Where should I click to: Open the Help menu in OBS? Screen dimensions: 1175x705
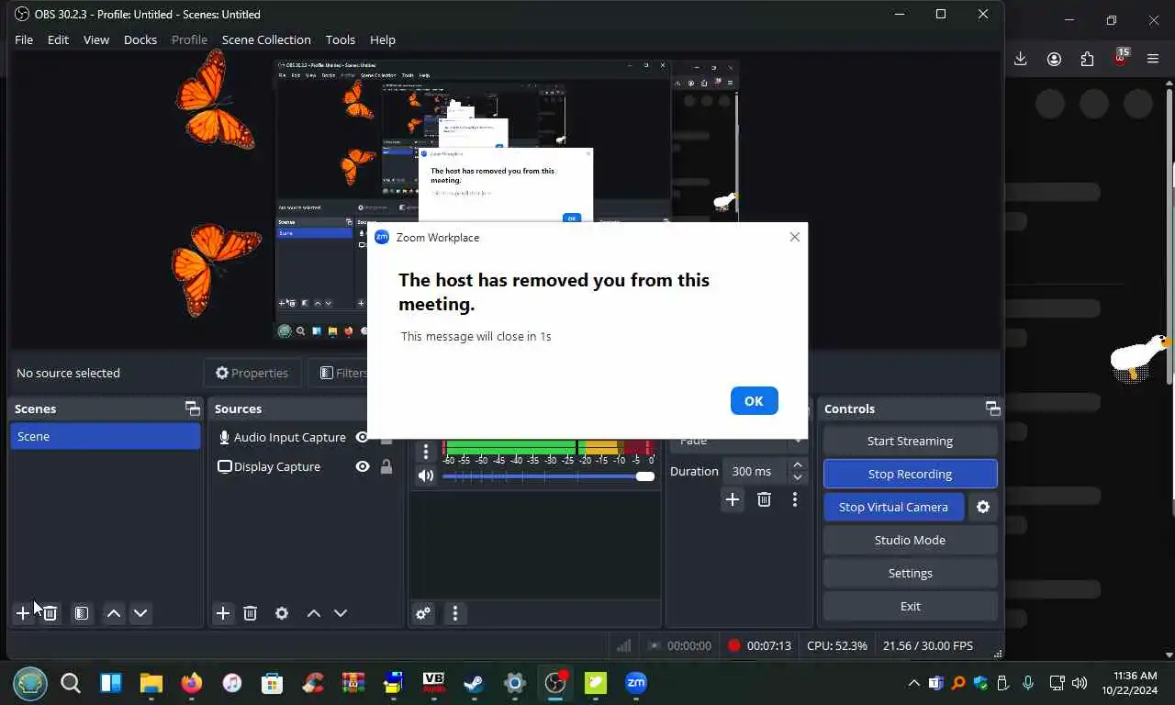(383, 39)
